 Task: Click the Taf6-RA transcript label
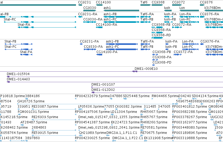tap(147, 14)
